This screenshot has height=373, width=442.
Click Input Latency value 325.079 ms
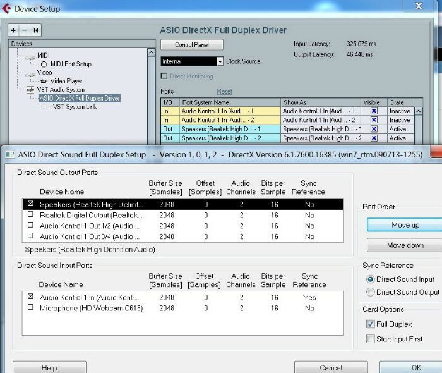[361, 44]
